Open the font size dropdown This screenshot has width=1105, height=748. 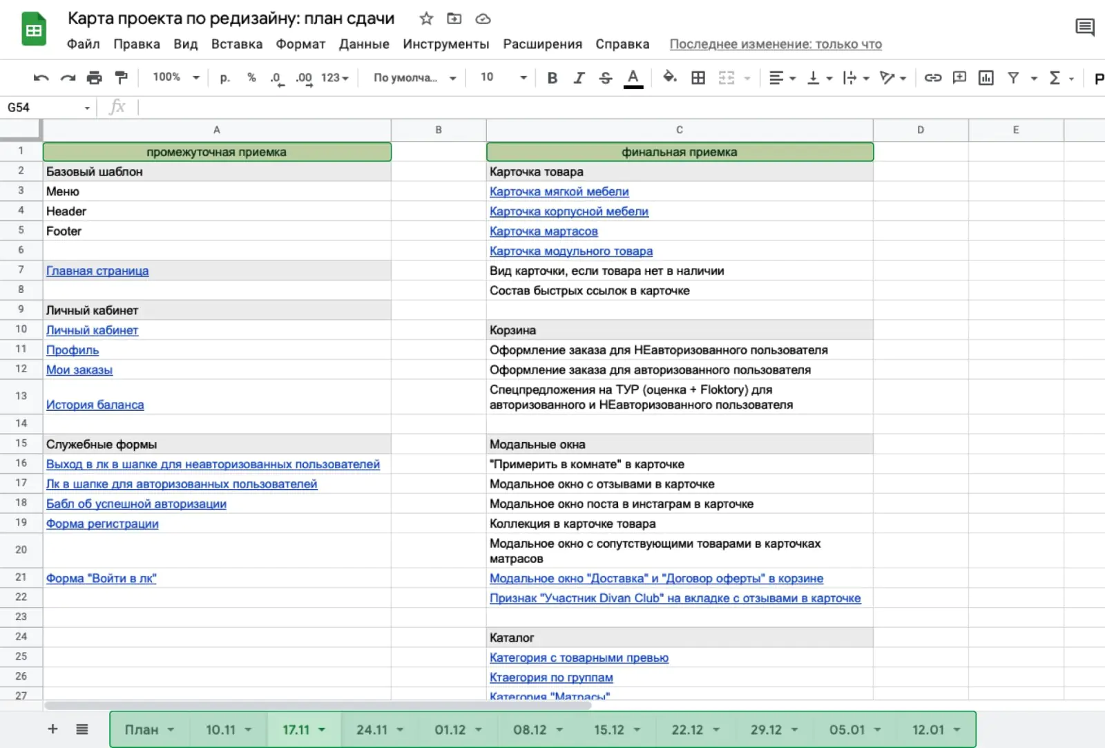click(503, 77)
